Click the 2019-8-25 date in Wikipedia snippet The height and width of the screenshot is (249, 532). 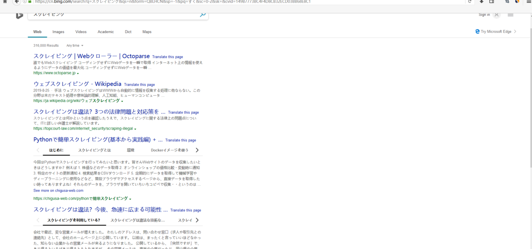click(41, 90)
